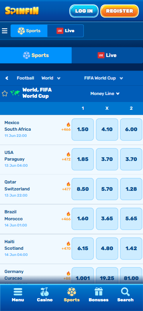Image resolution: width=143 pixels, height=311 pixels.
Task: Select the small Sports tab in the top bar
Action: tap(29, 31)
